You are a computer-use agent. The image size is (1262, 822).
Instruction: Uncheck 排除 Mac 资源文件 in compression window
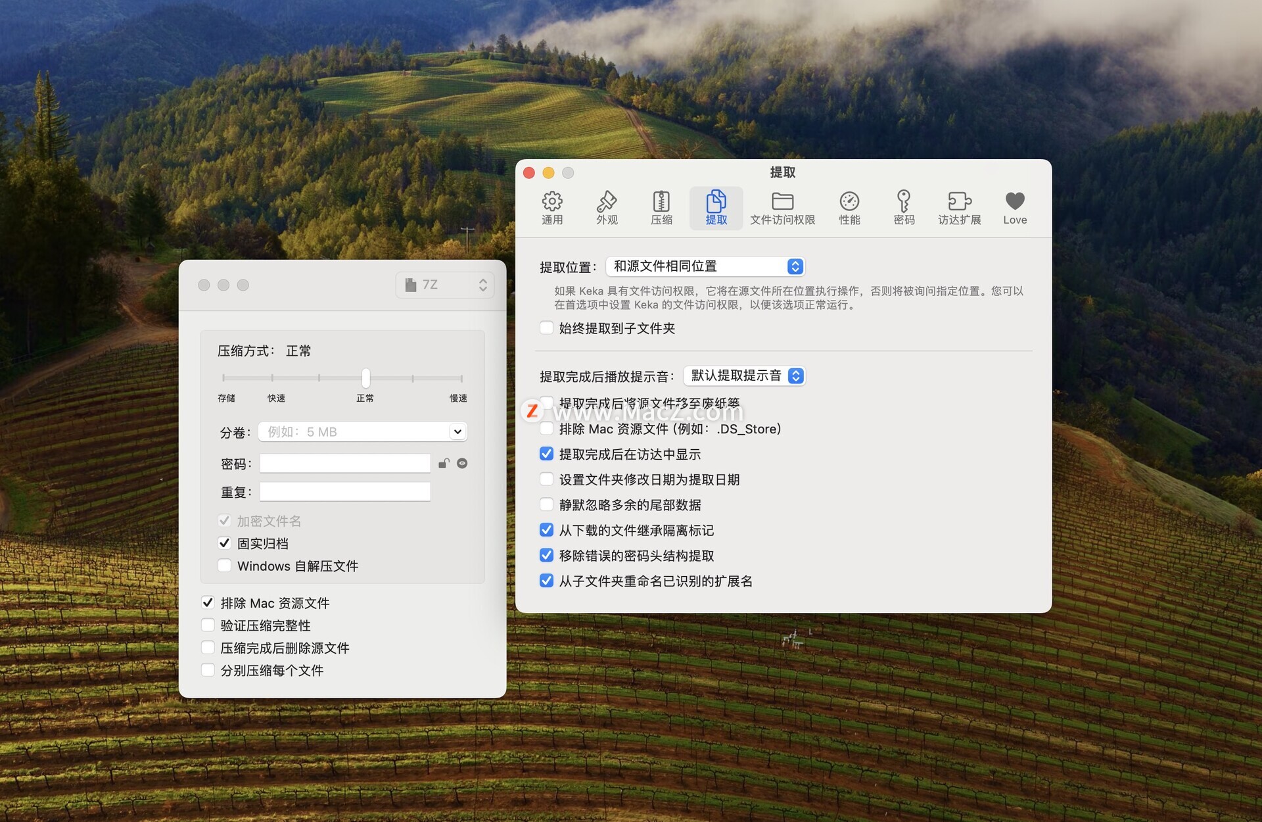click(208, 602)
